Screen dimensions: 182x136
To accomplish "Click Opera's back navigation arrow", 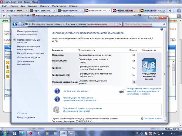I will point(4,16).
